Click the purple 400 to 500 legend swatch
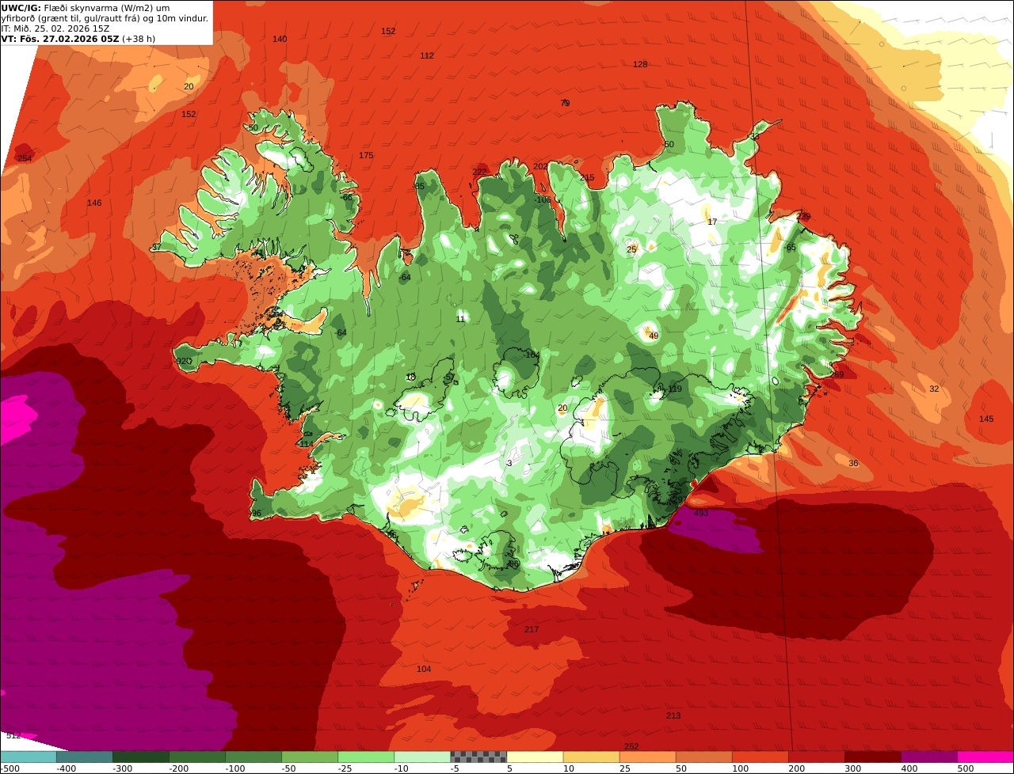 pyautogui.click(x=929, y=757)
